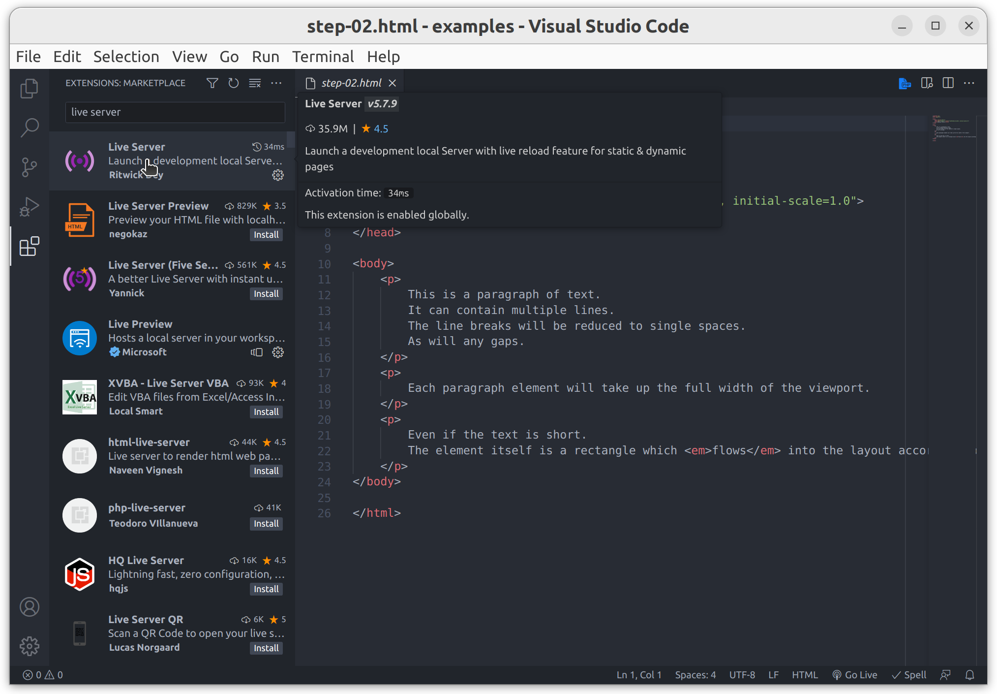Open the Search view in activity bar
Viewport: 997px width, 694px height.
[x=30, y=127]
